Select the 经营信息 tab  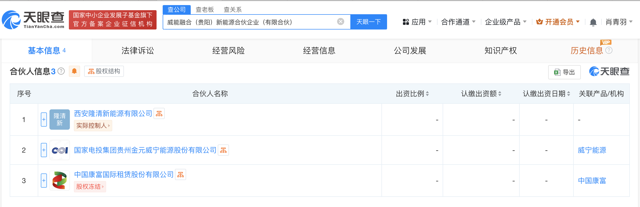(319, 51)
